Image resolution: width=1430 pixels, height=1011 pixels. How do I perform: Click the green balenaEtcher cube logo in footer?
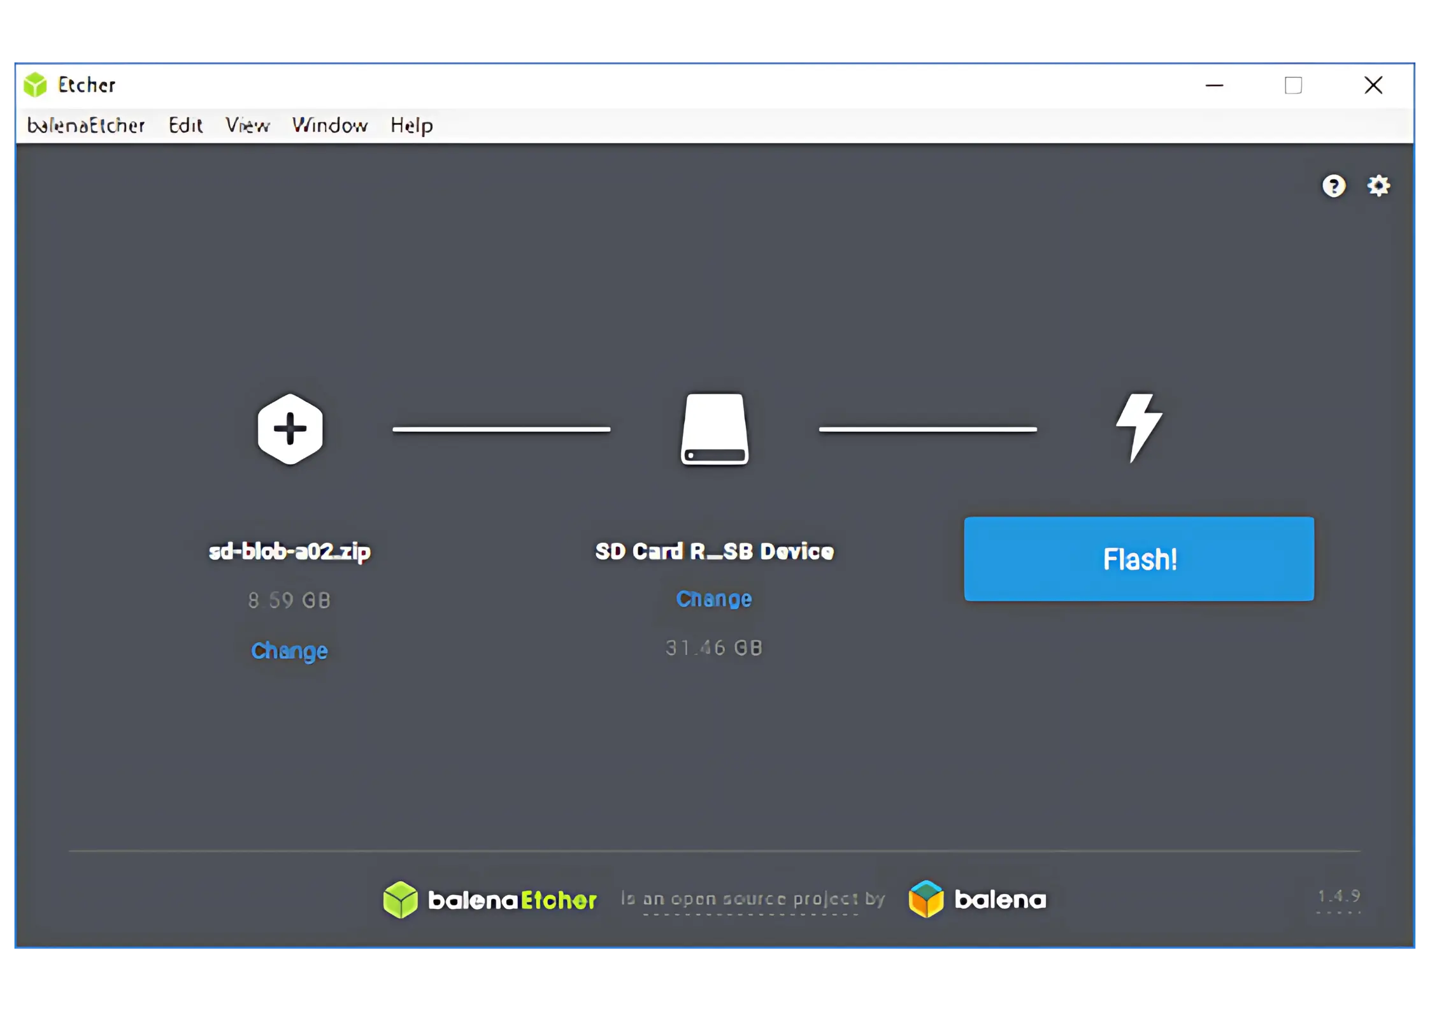click(x=400, y=900)
